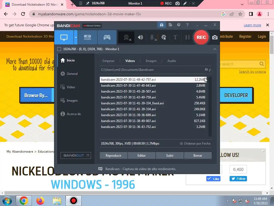Open the Bandicut link button

click(76, 155)
